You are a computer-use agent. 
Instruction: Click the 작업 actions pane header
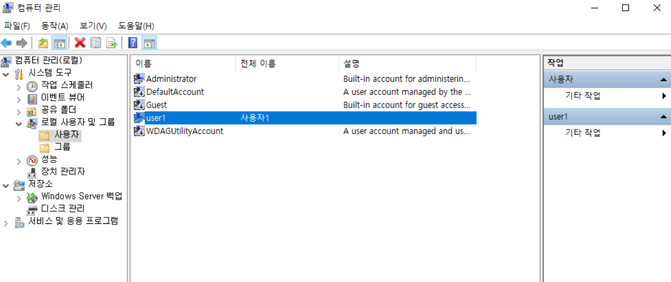point(607,63)
